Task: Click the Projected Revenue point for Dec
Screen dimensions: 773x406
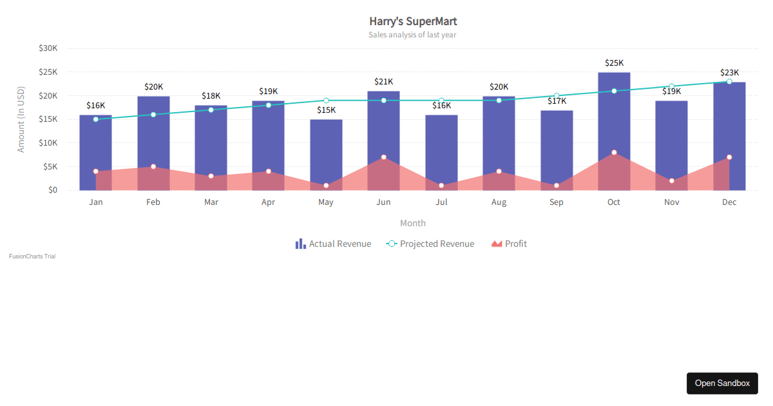Action: [x=729, y=82]
